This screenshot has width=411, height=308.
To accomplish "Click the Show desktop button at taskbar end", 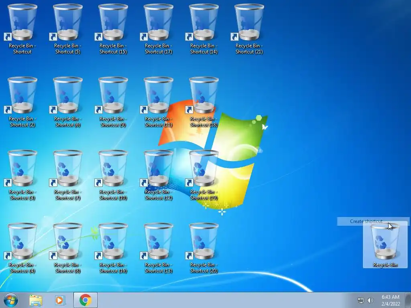I will pos(408,300).
